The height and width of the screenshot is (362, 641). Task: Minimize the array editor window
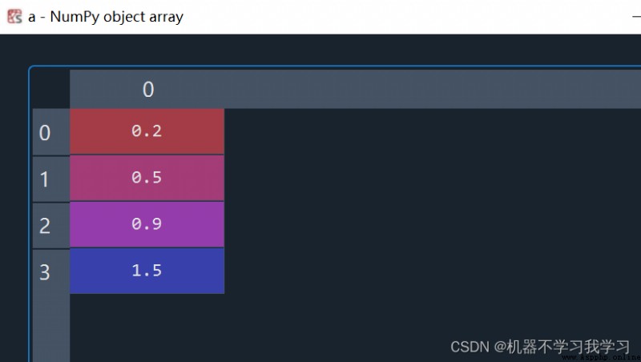pos(636,17)
